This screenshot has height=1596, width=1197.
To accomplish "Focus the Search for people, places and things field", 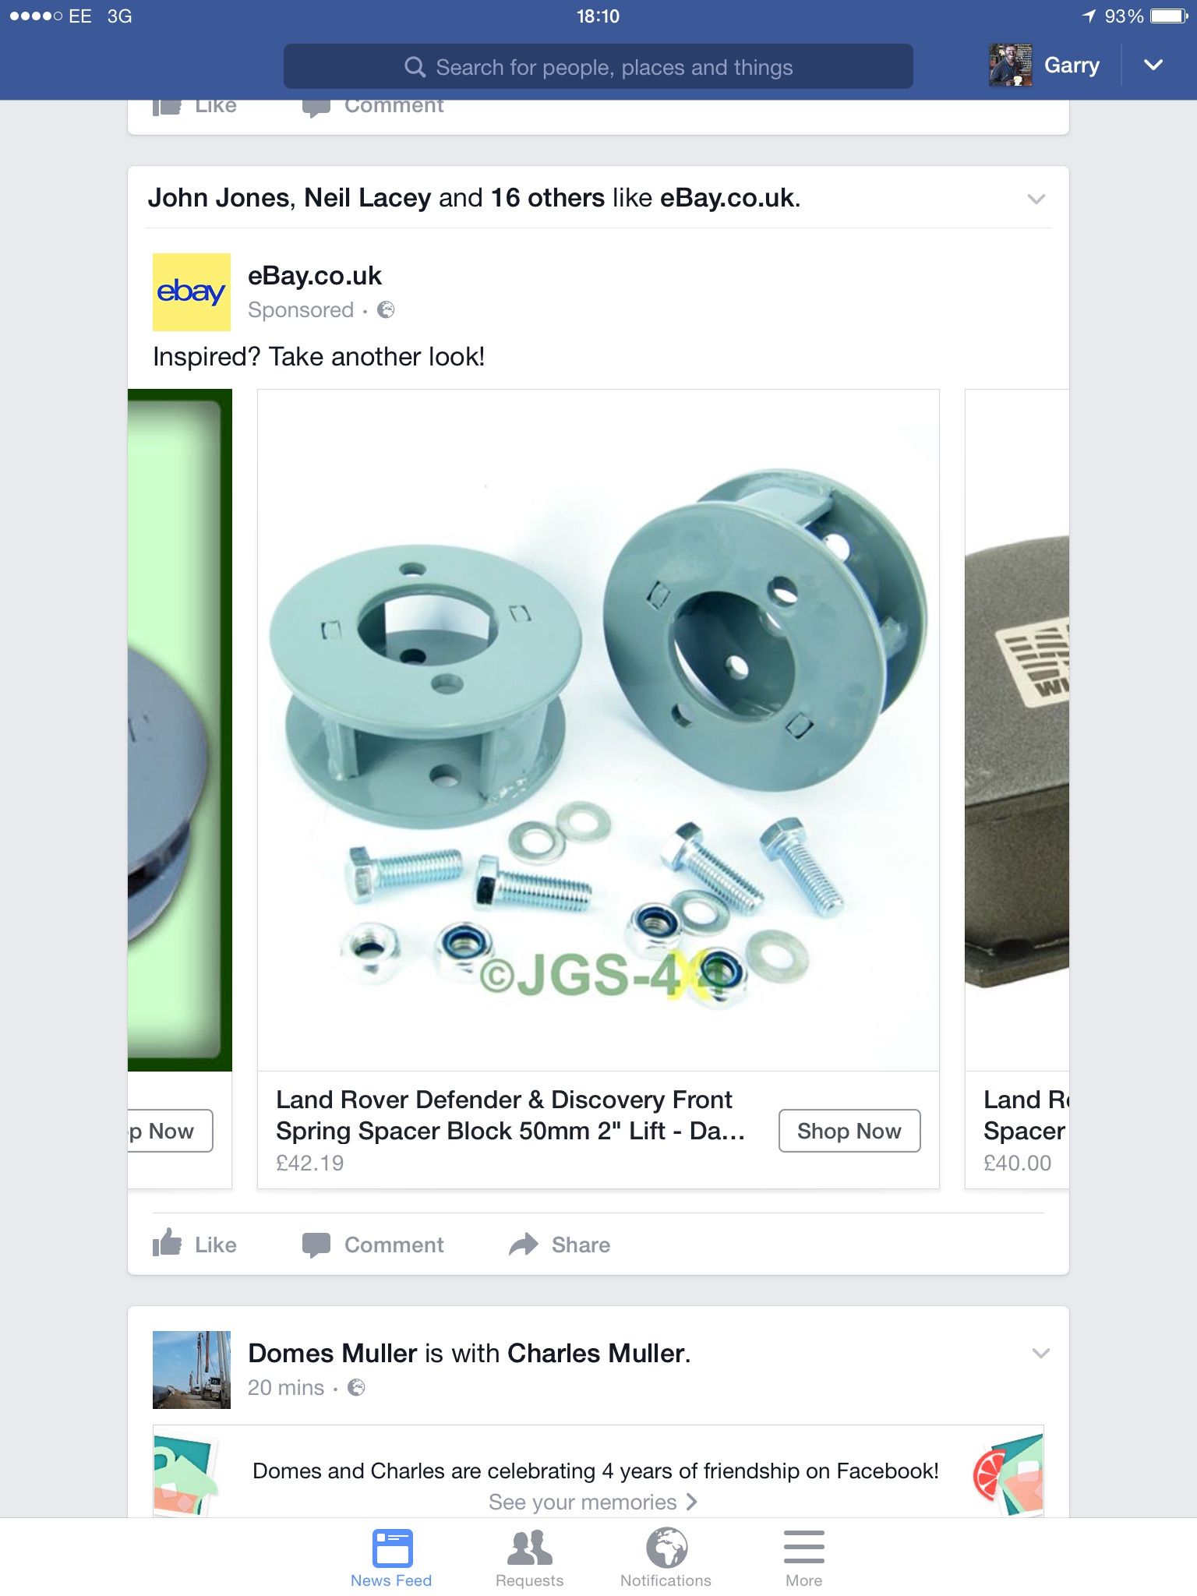I will [x=598, y=66].
